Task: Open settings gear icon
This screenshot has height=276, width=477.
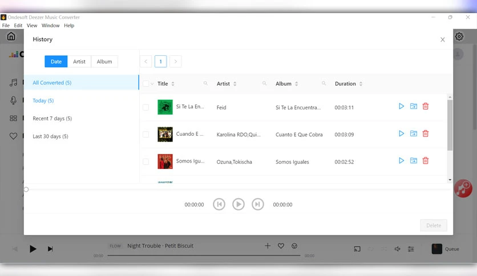Action: pyautogui.click(x=459, y=36)
